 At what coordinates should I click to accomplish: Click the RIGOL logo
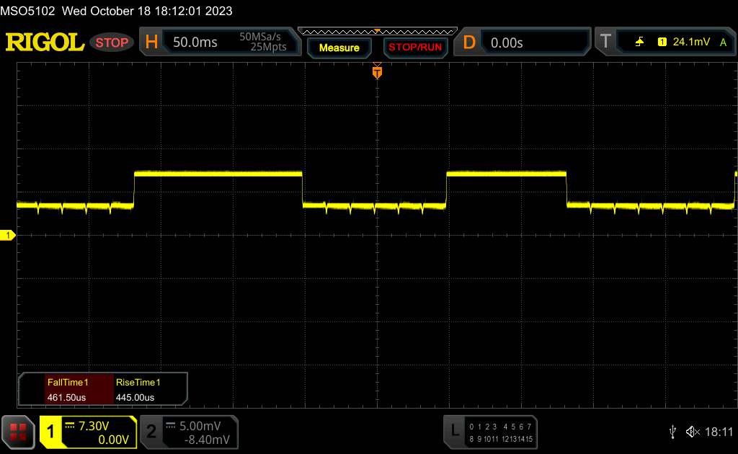45,43
